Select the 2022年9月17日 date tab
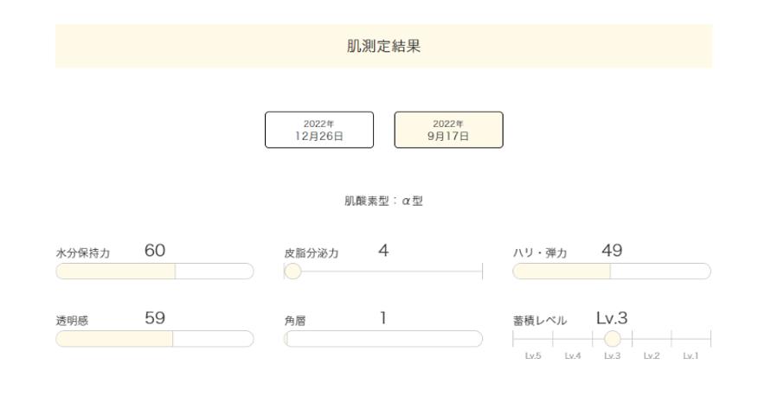Image resolution: width=771 pixels, height=409 pixels. click(x=448, y=130)
